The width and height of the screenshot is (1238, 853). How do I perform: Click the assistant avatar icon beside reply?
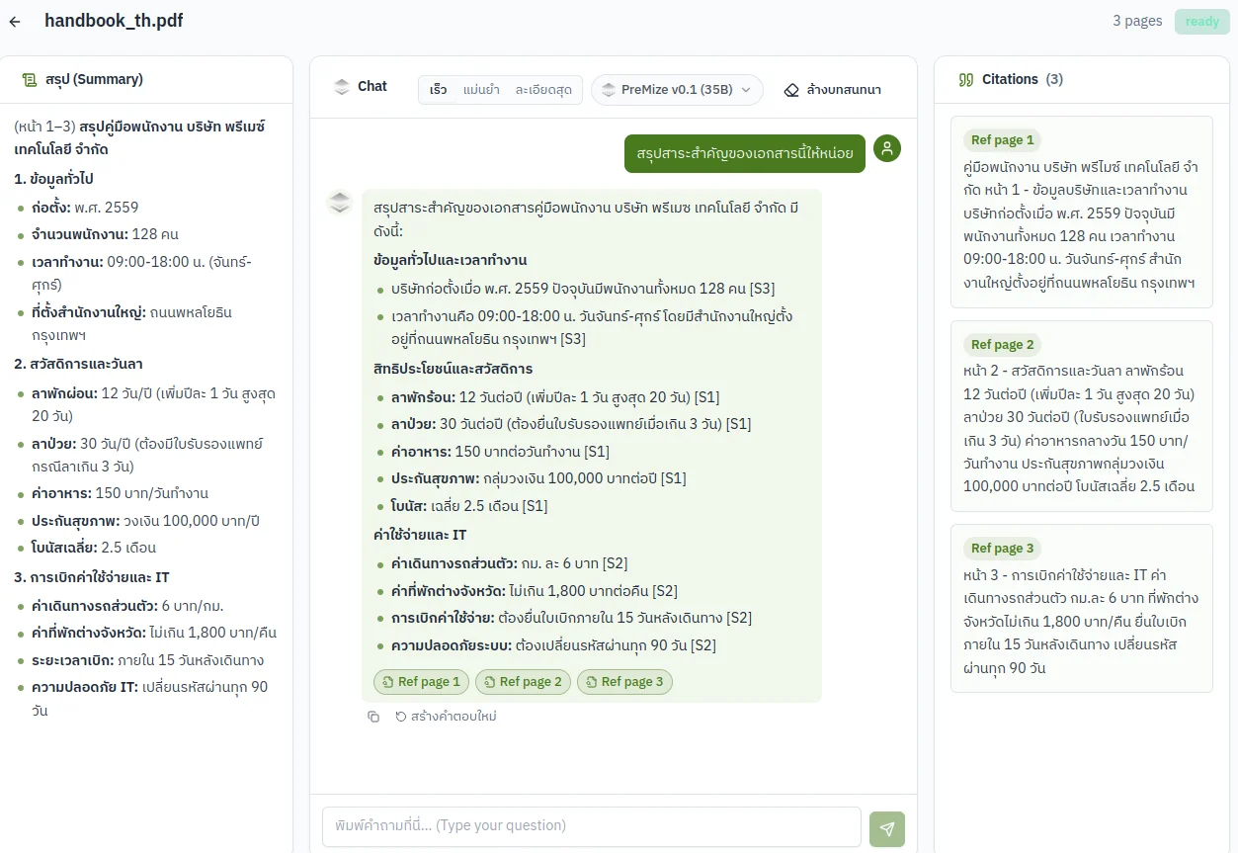tap(340, 203)
